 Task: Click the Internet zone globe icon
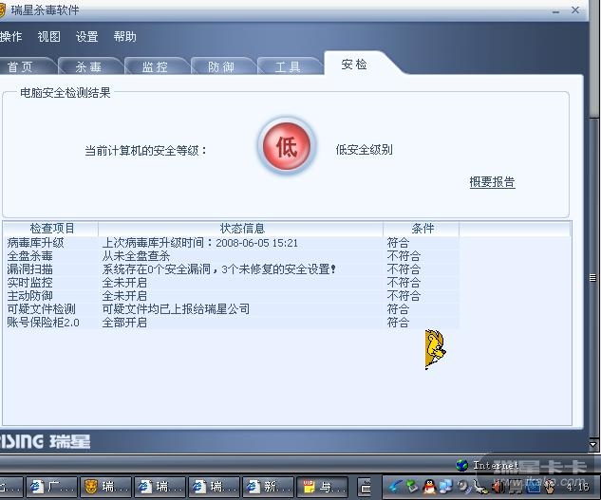click(x=461, y=465)
